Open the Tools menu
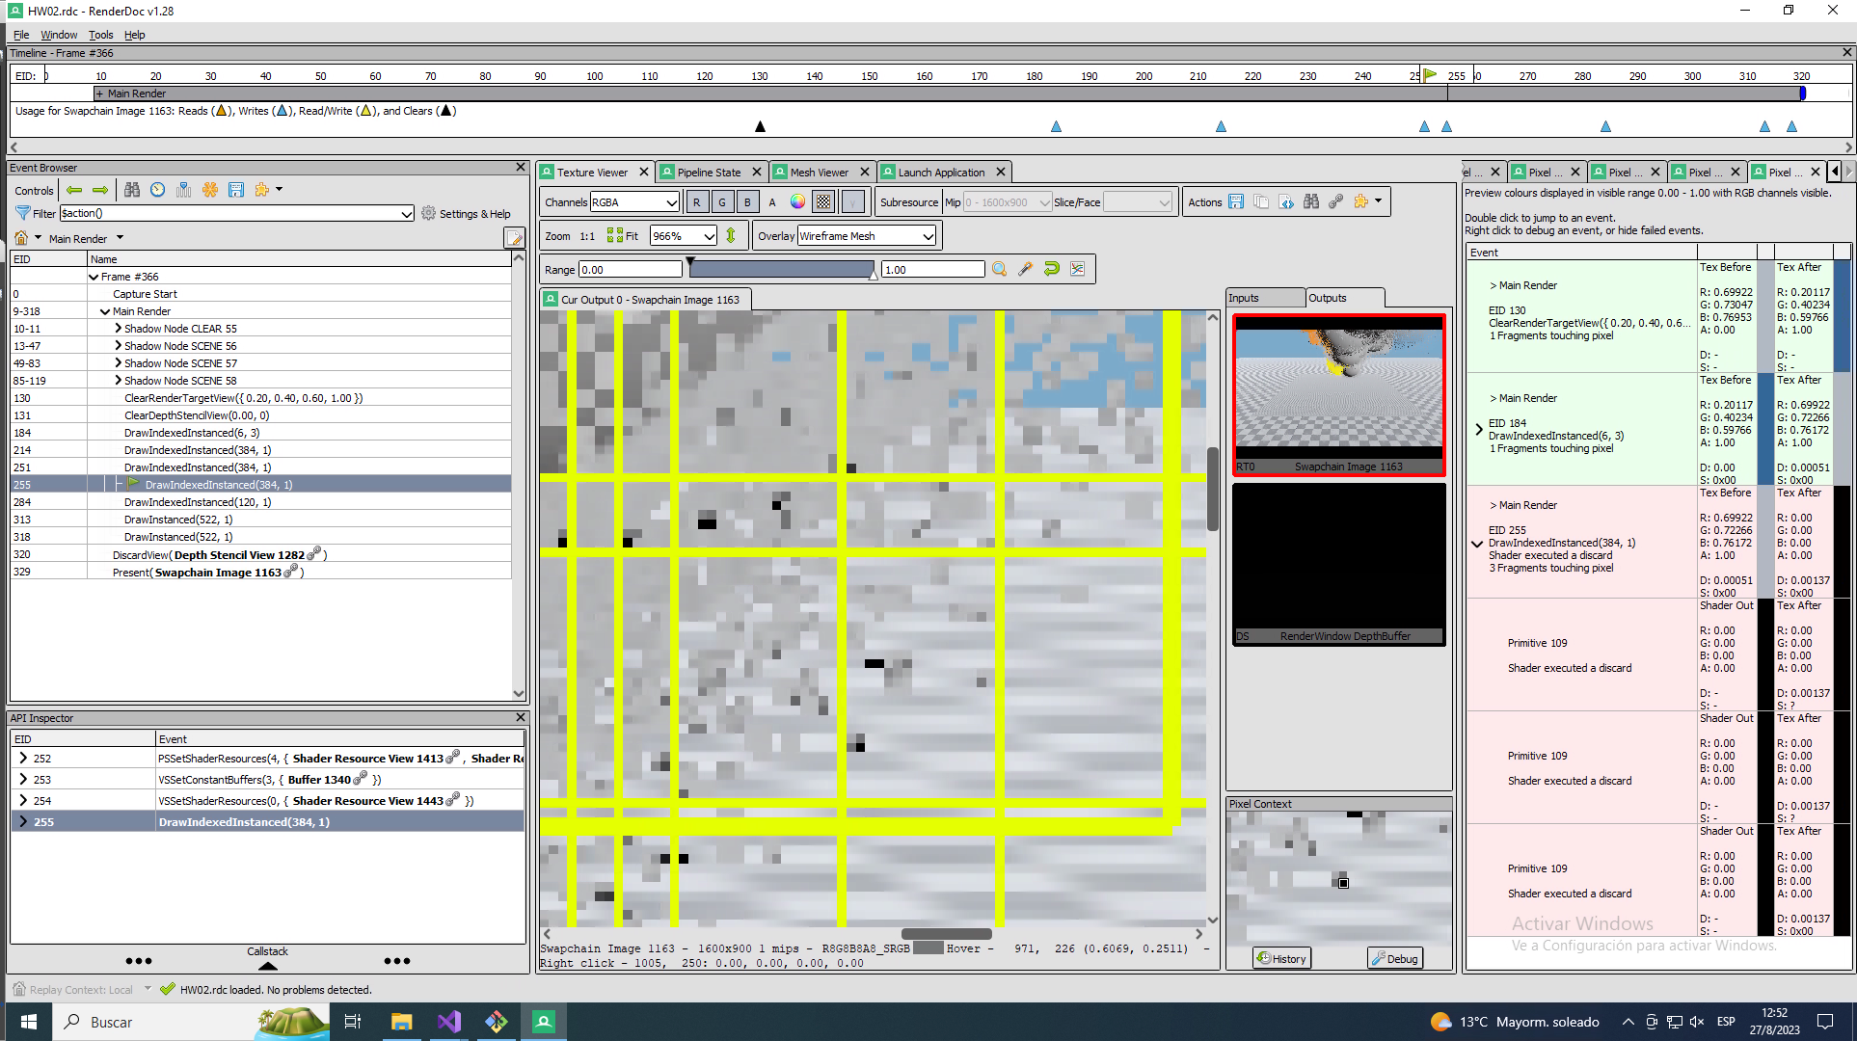 (x=100, y=34)
